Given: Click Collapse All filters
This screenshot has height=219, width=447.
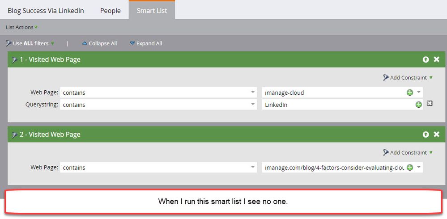Looking at the screenshot, I should coord(99,43).
